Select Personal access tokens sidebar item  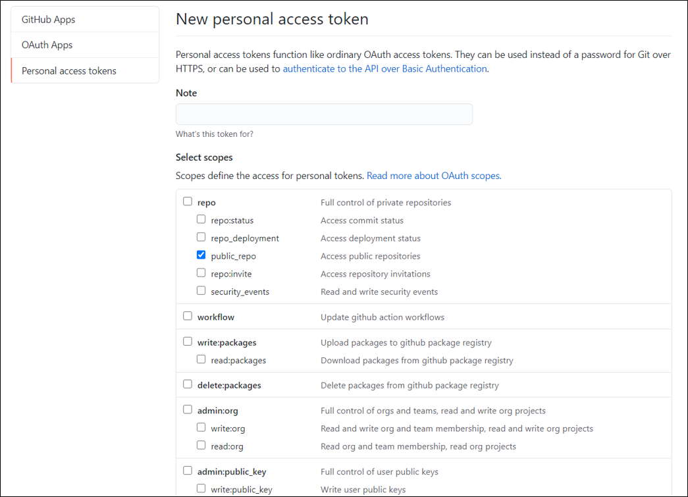click(69, 71)
